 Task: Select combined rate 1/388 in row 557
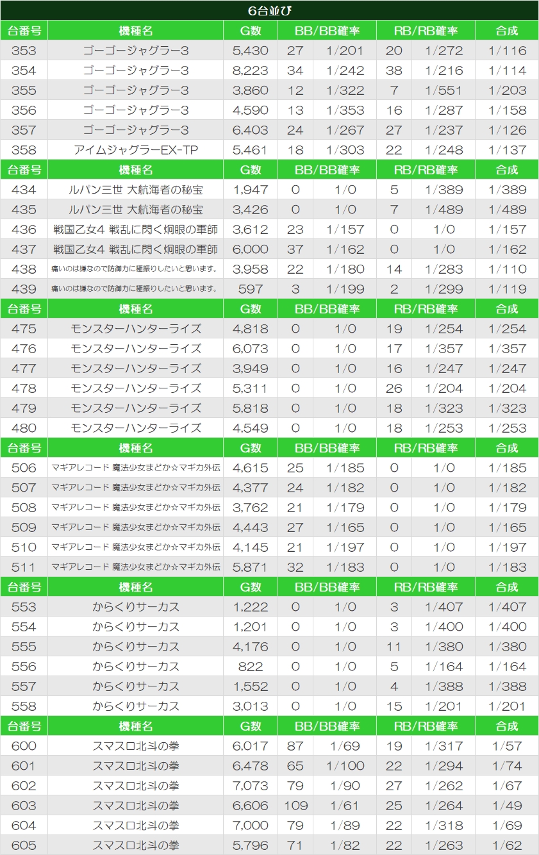506,686
